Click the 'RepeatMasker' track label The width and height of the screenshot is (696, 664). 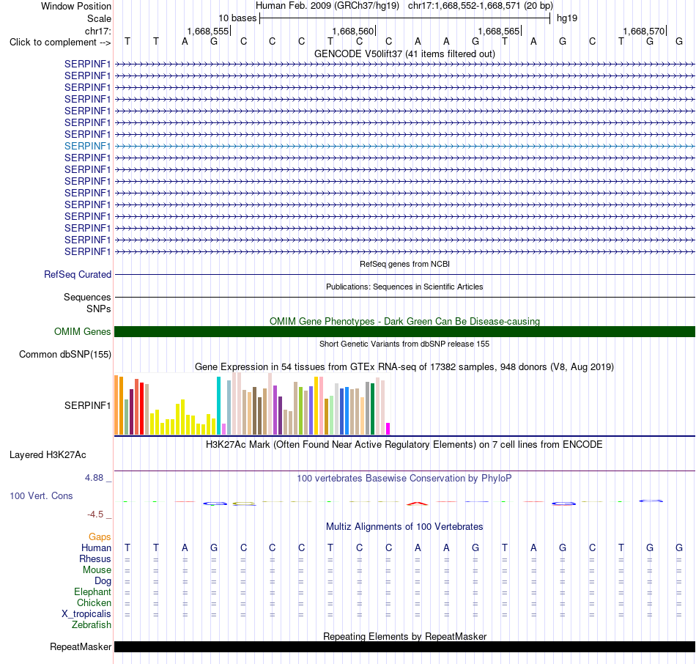81,646
